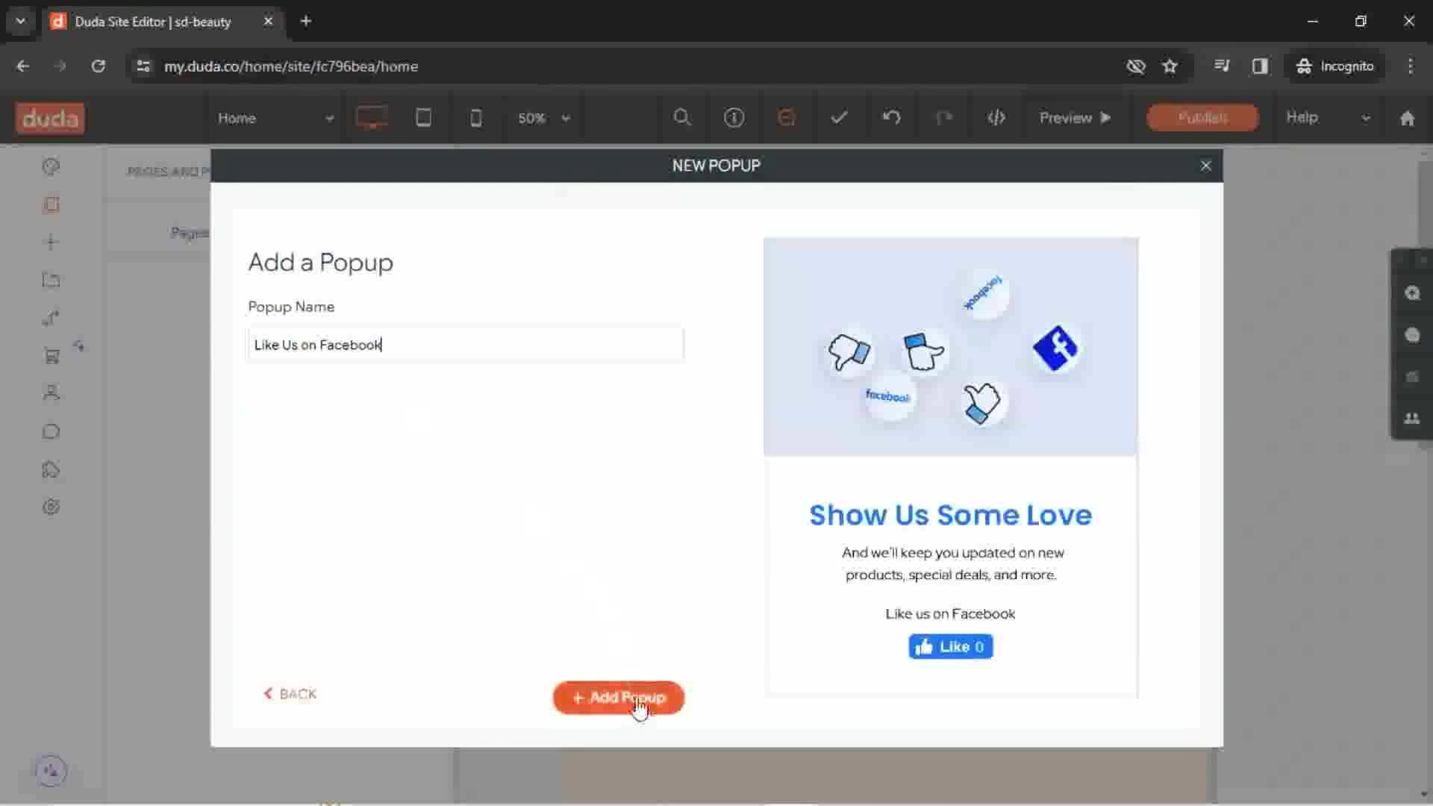The width and height of the screenshot is (1433, 806).
Task: Open the Membership person sidebar icon
Action: point(51,393)
